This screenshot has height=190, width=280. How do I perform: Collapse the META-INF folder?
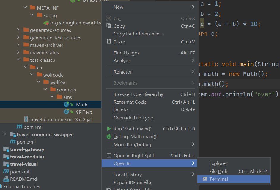25,7
